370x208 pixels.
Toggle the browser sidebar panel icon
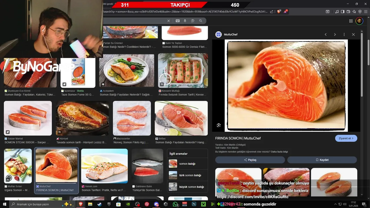tap(343, 12)
